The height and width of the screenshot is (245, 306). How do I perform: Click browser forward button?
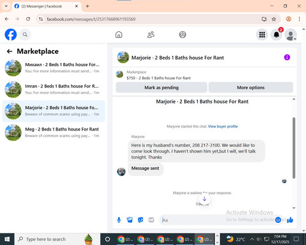click(x=17, y=19)
